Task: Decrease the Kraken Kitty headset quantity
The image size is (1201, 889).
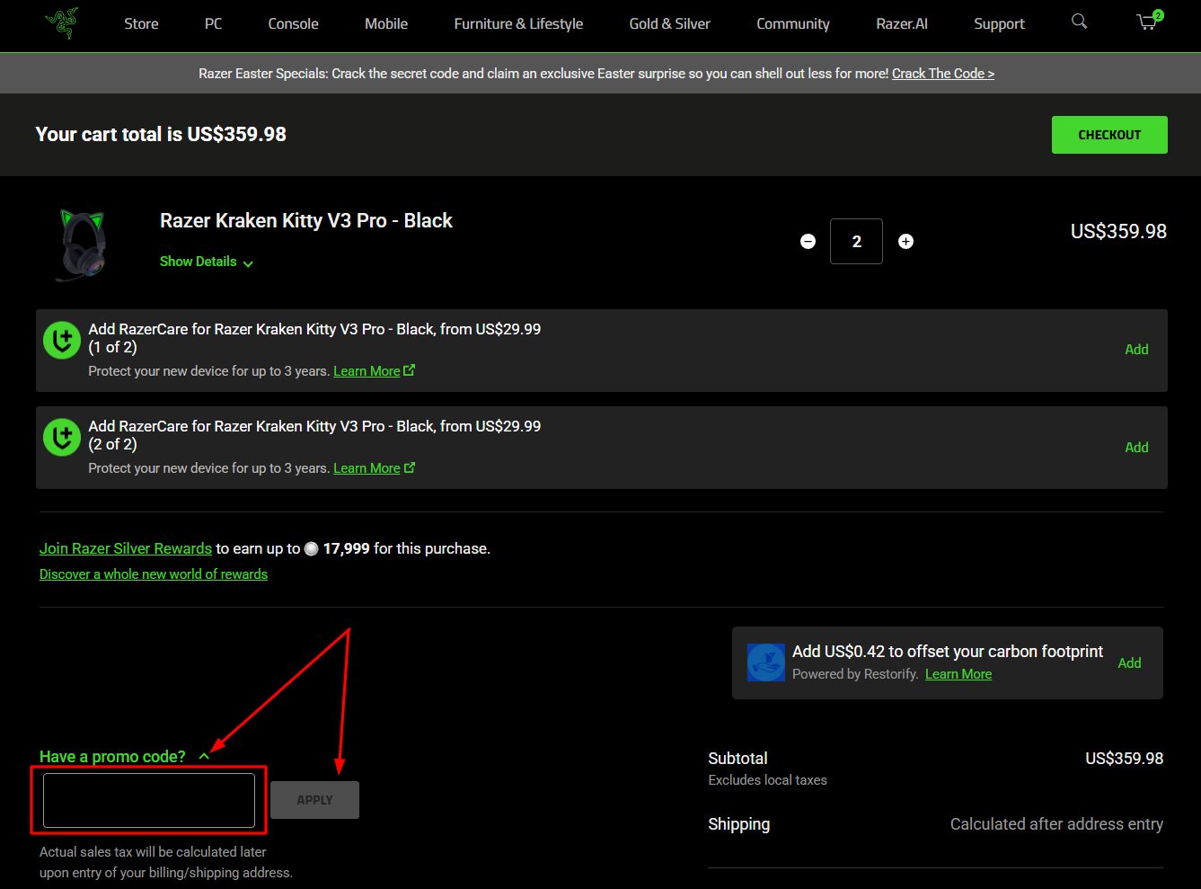Action: (x=808, y=241)
